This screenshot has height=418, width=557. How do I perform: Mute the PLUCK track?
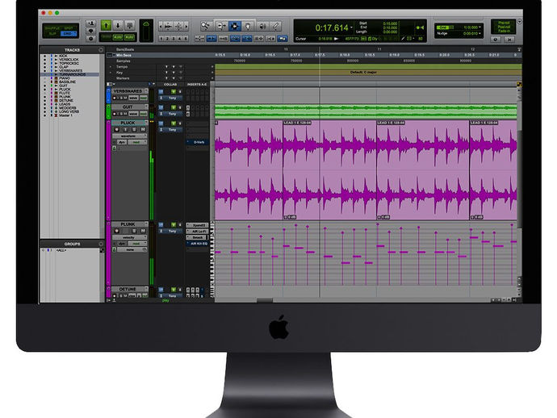click(x=143, y=130)
